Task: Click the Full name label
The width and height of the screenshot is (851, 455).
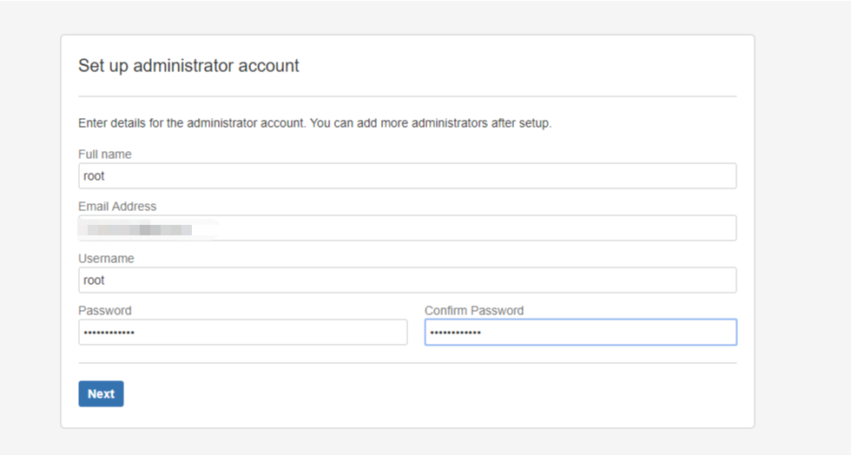Action: pos(105,155)
